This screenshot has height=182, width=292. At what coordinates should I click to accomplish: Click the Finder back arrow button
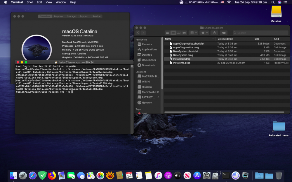138,33
